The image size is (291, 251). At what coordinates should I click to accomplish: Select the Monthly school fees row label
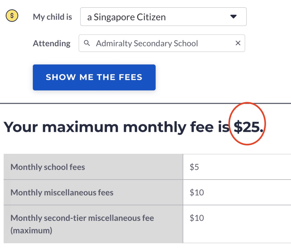[x=48, y=167]
